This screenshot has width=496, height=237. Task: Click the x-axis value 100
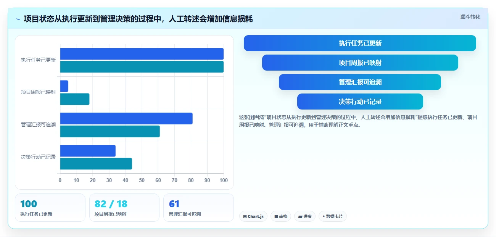224,180
